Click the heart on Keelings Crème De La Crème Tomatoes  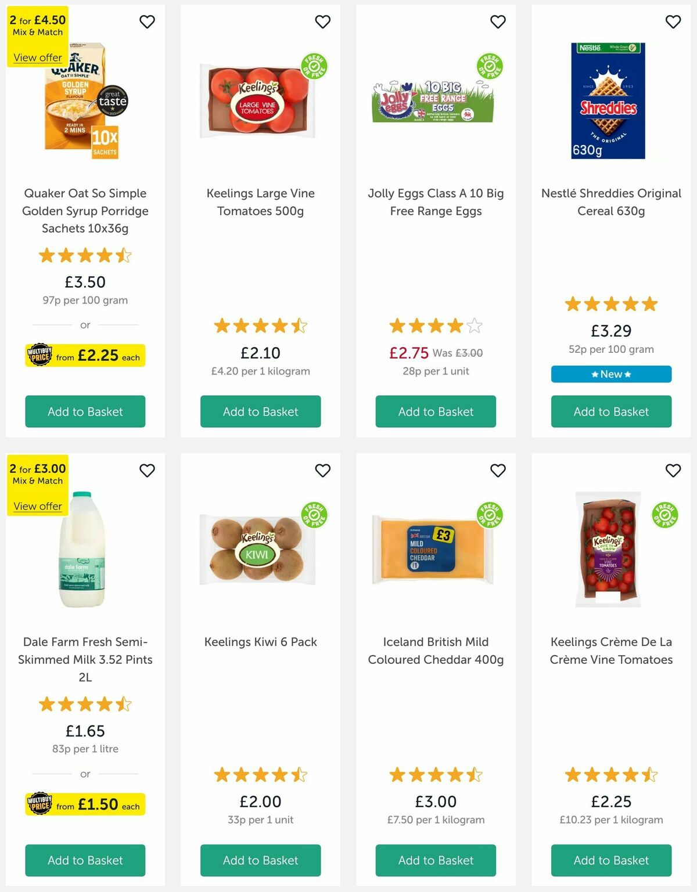click(673, 471)
